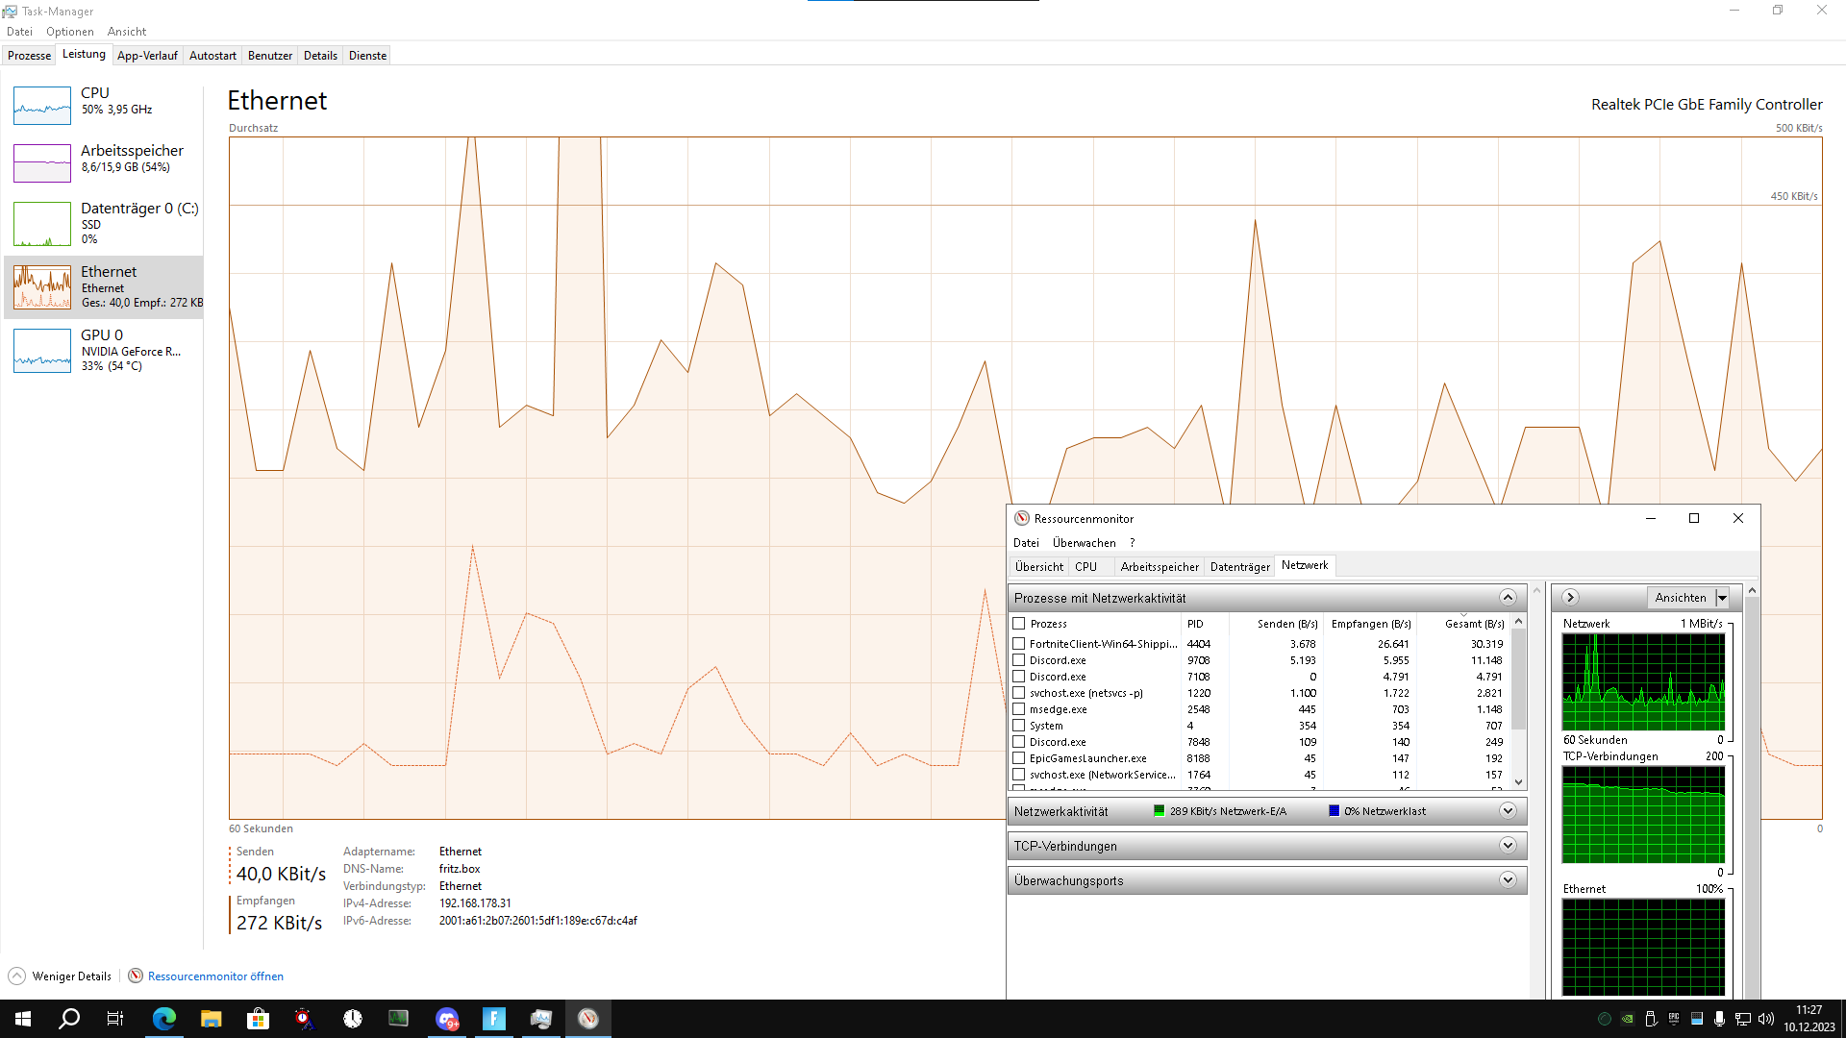This screenshot has height=1038, width=1846.
Task: Open Discord from the taskbar
Action: click(x=446, y=1018)
